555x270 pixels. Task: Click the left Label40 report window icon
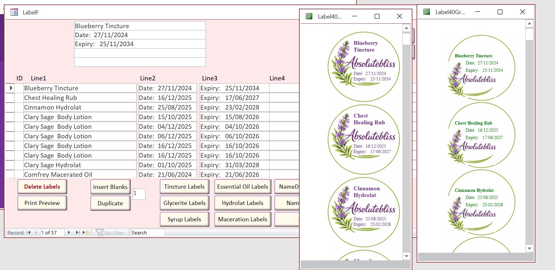click(309, 16)
